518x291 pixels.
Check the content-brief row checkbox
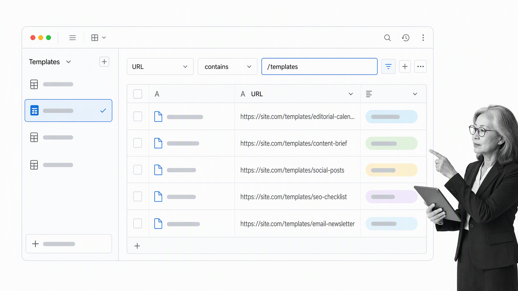pos(138,143)
